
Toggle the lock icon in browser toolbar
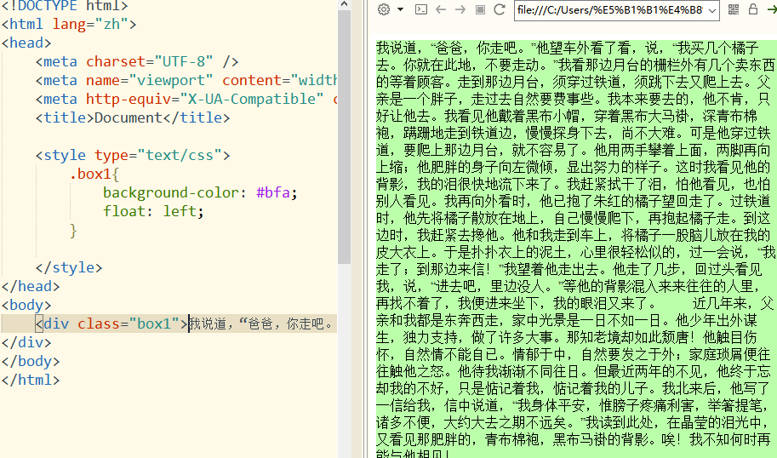tap(753, 9)
